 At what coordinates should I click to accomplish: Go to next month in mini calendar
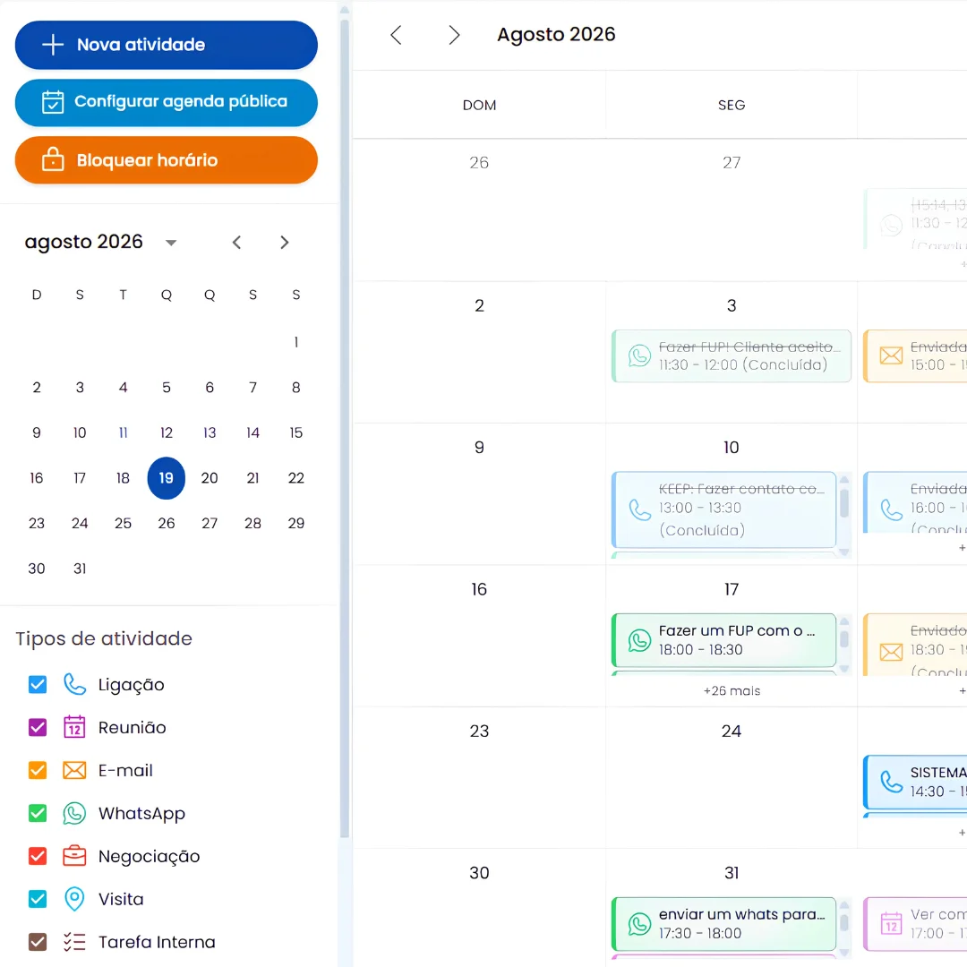point(285,243)
